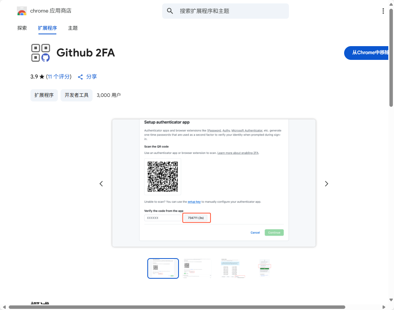
Task: Click the chrome 应用商店 title text
Action: click(x=51, y=11)
